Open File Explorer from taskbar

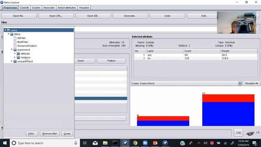[x=105, y=143]
